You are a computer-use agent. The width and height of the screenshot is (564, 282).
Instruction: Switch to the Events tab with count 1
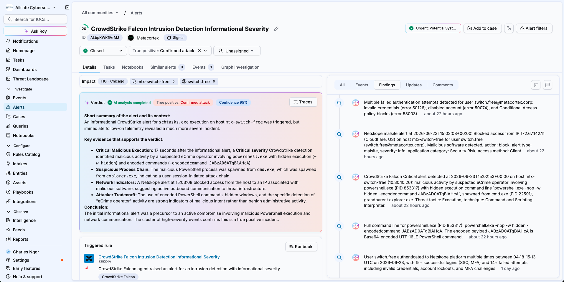pos(203,67)
